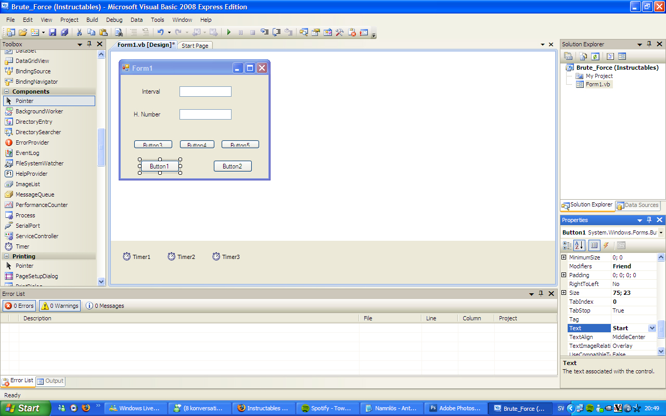Open the Project menu
This screenshot has width=666, height=416.
click(x=69, y=20)
